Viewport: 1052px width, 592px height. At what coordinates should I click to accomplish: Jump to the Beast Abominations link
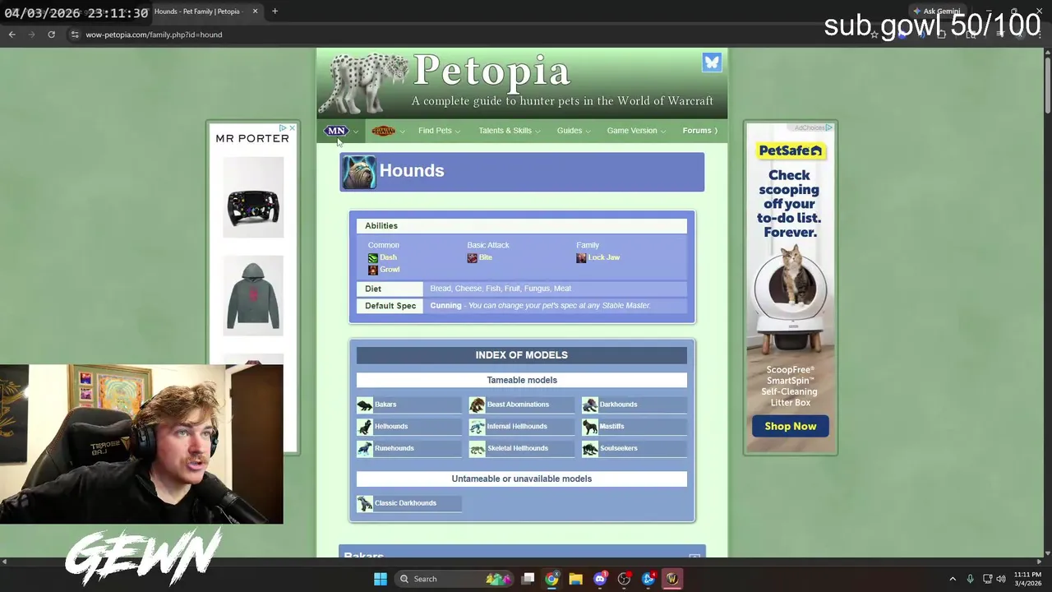click(518, 405)
